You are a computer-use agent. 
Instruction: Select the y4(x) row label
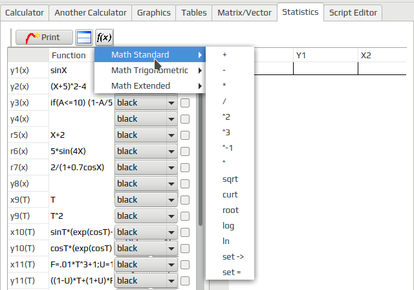click(28, 119)
